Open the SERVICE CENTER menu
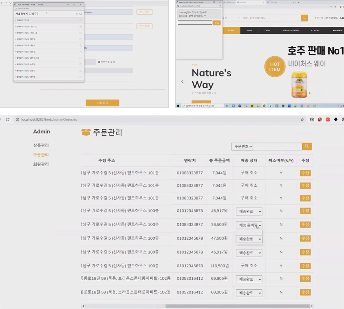Image resolution: width=344 pixels, height=309 pixels. coord(291,30)
